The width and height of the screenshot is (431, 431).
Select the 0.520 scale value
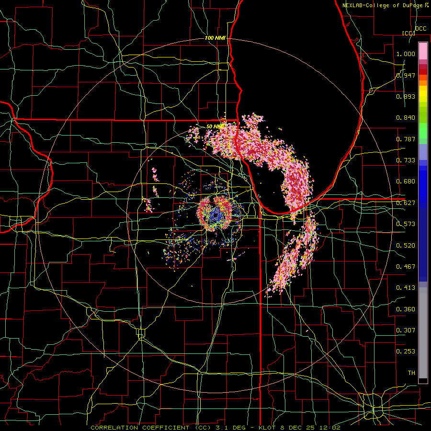(406, 246)
